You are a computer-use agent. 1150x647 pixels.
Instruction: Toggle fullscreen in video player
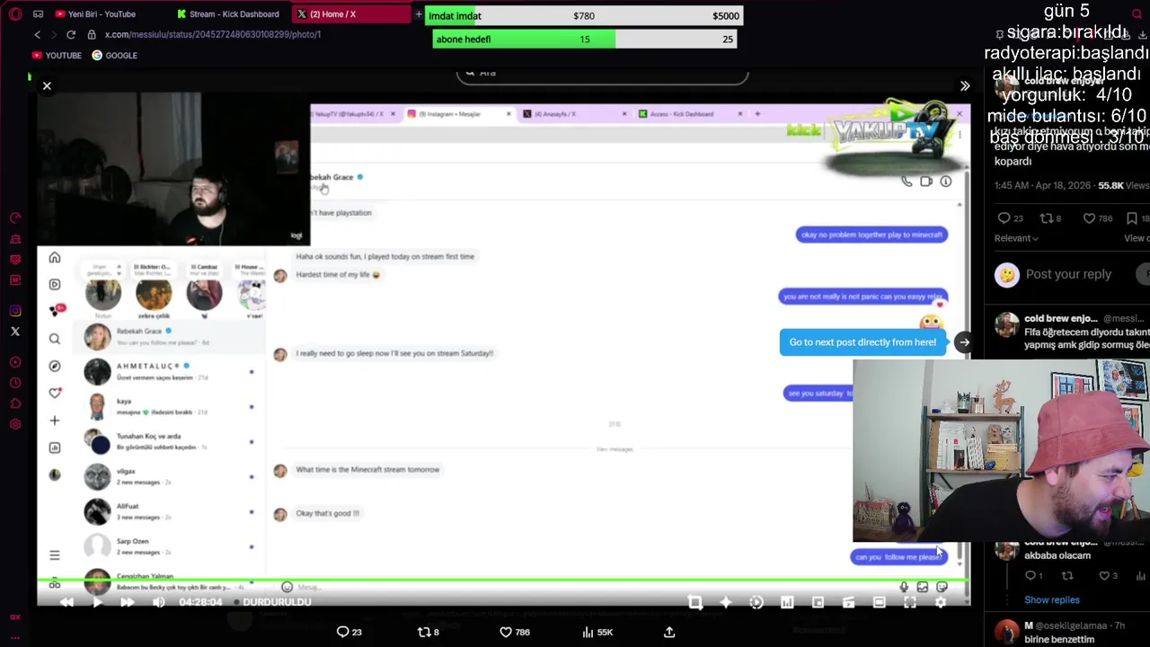click(909, 603)
